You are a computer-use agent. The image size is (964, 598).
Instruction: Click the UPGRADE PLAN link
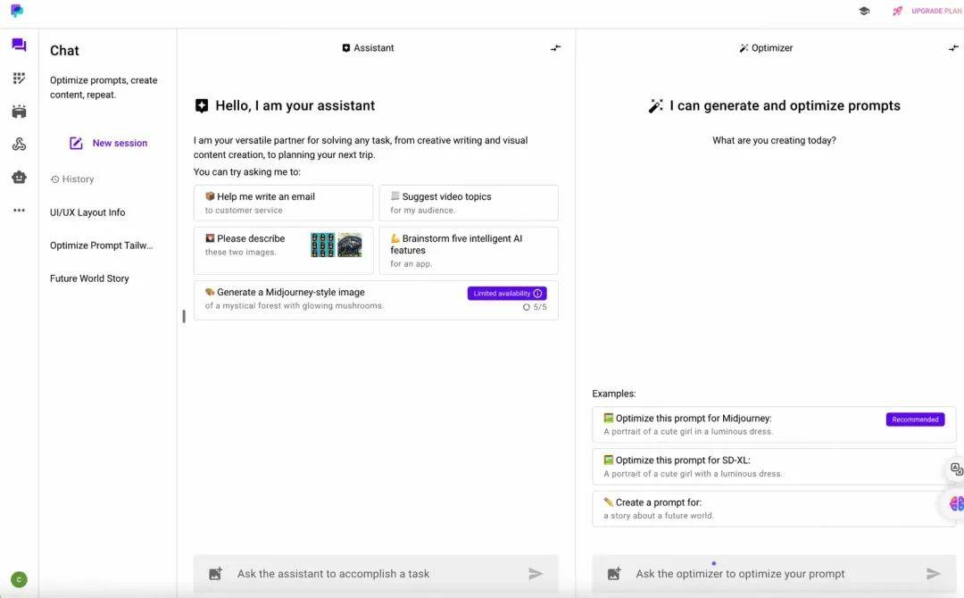(x=935, y=11)
